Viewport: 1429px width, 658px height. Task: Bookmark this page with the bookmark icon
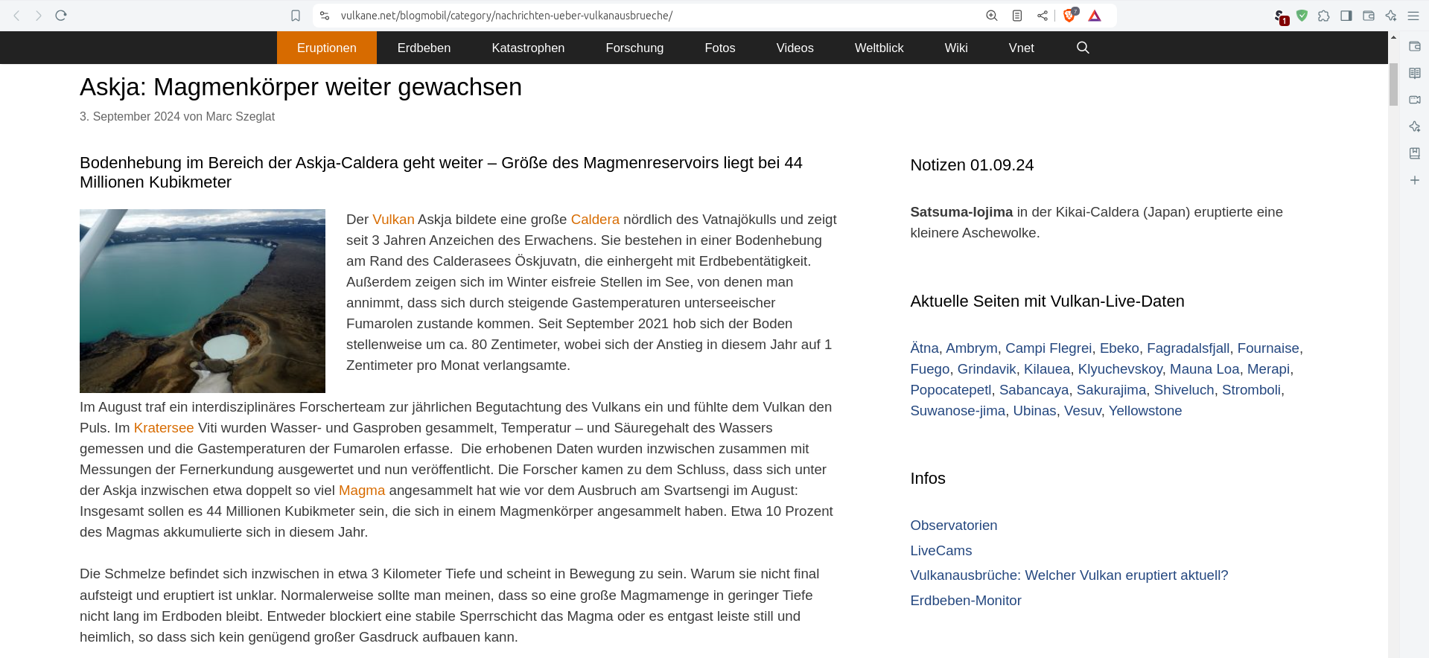pos(296,16)
